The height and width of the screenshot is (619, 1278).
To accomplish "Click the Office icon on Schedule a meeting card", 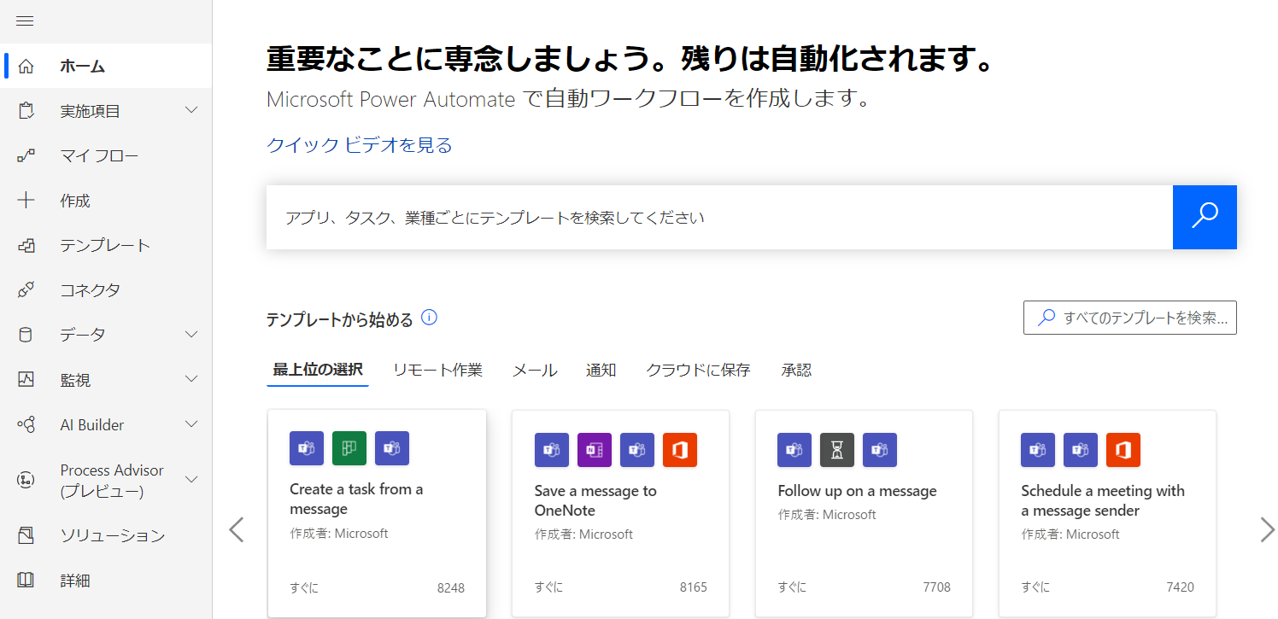I will pyautogui.click(x=1123, y=450).
